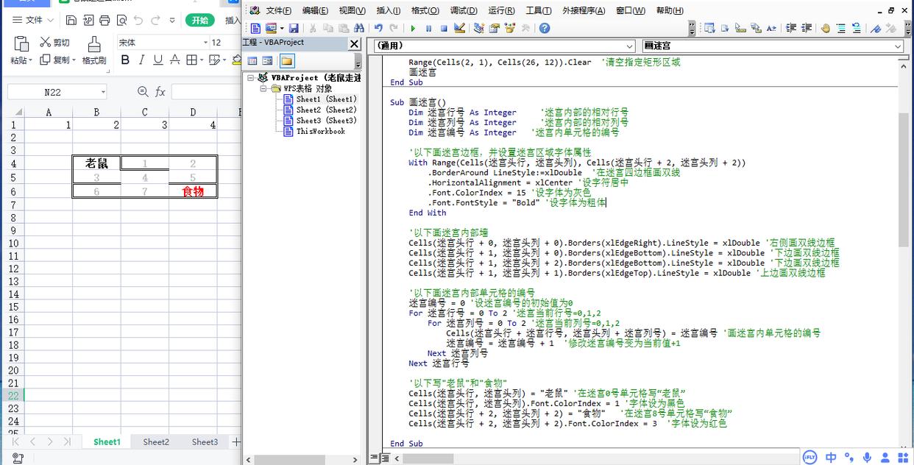Open the 调试(D) debug menu
Screen dimensions: 914x465
pyautogui.click(x=464, y=10)
